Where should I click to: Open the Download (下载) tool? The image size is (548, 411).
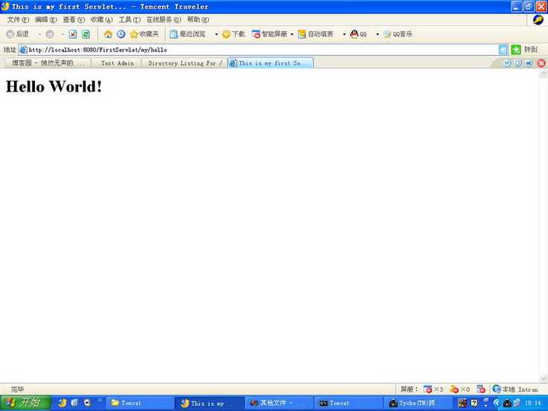233,34
